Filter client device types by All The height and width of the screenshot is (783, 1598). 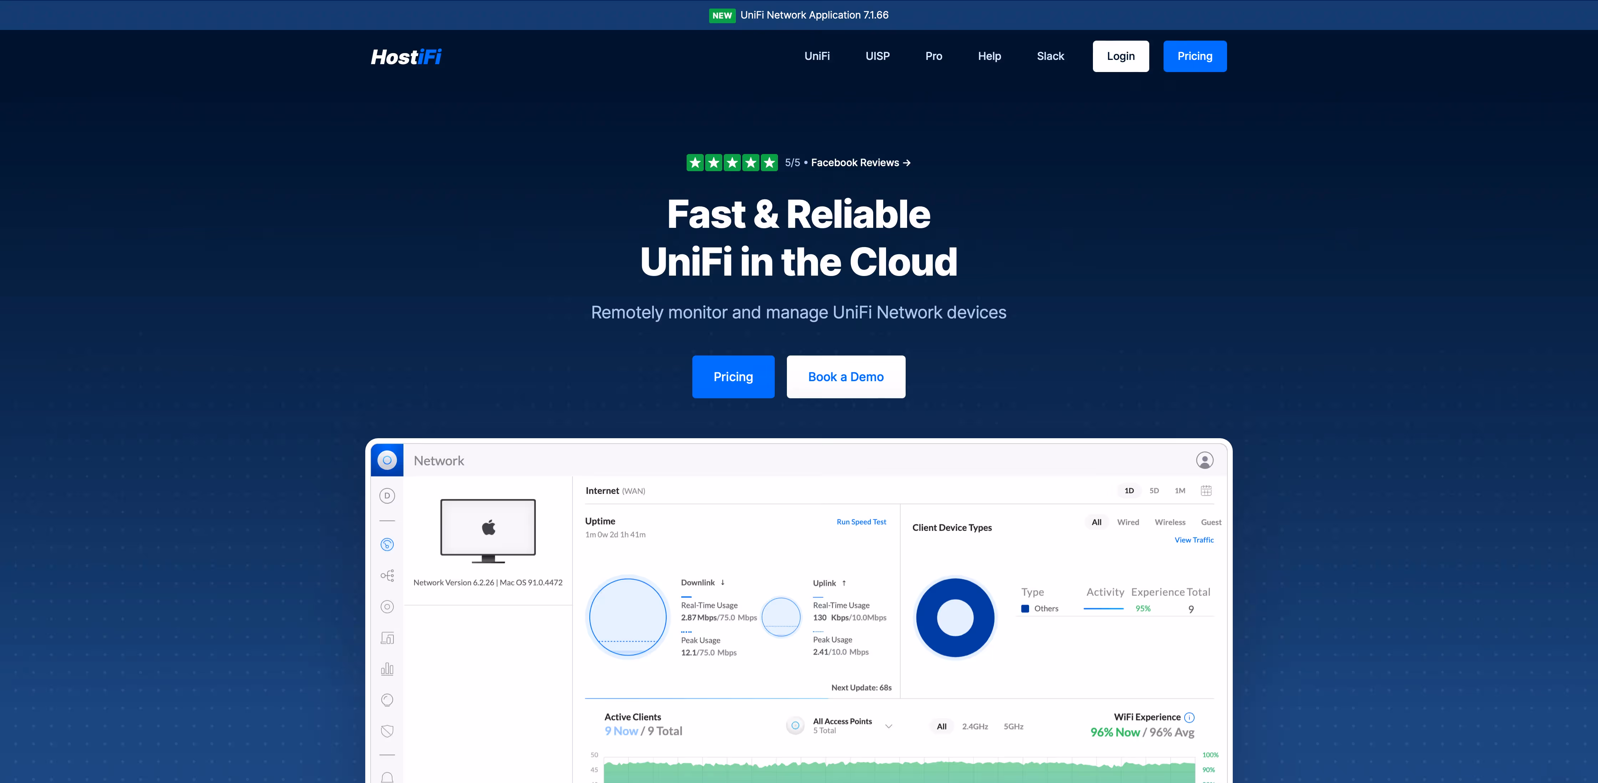click(x=1097, y=522)
